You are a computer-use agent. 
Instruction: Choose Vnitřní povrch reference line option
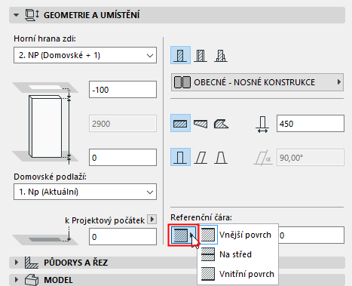tap(237, 274)
